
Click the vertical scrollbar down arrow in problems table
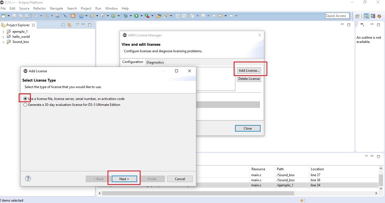[x=381, y=188]
